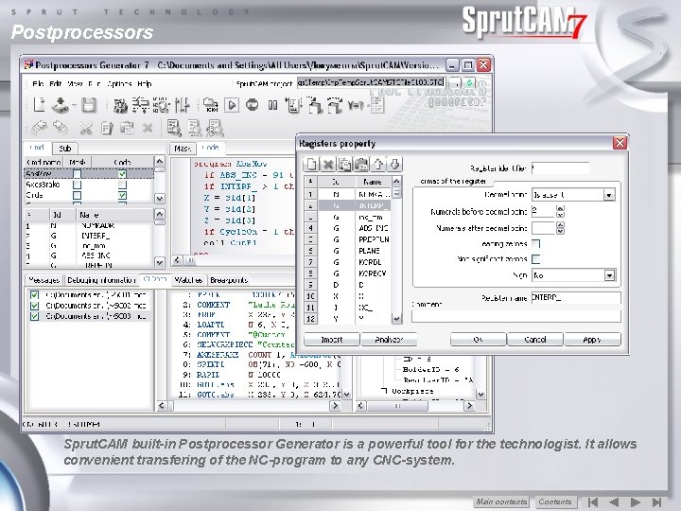Image resolution: width=681 pixels, height=511 pixels.
Task: Open the magnifier list toolbar icon
Action: tap(161, 105)
